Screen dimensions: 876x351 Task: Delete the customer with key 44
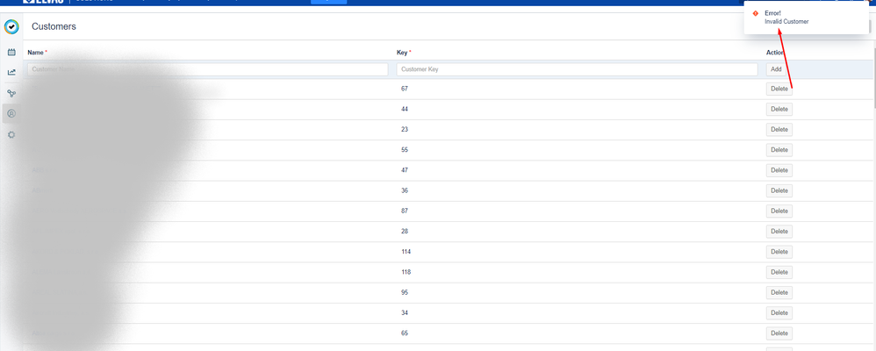coord(779,109)
